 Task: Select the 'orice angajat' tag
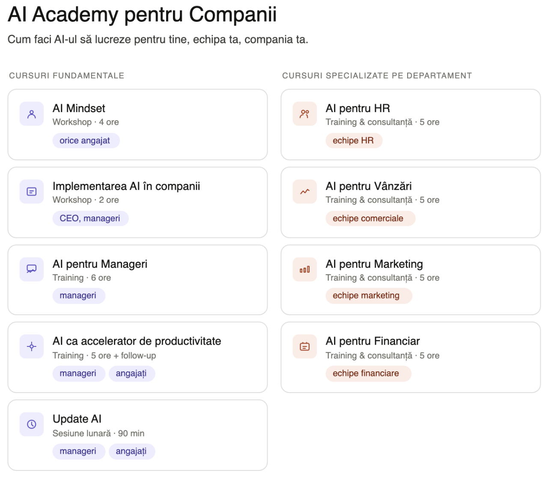click(85, 141)
